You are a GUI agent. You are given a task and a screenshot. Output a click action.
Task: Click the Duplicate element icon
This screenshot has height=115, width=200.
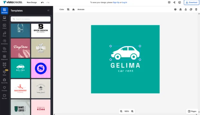pos(191,9)
